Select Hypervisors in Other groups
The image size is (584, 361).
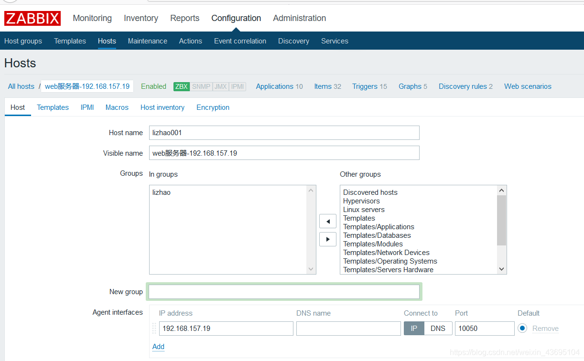[x=361, y=201]
